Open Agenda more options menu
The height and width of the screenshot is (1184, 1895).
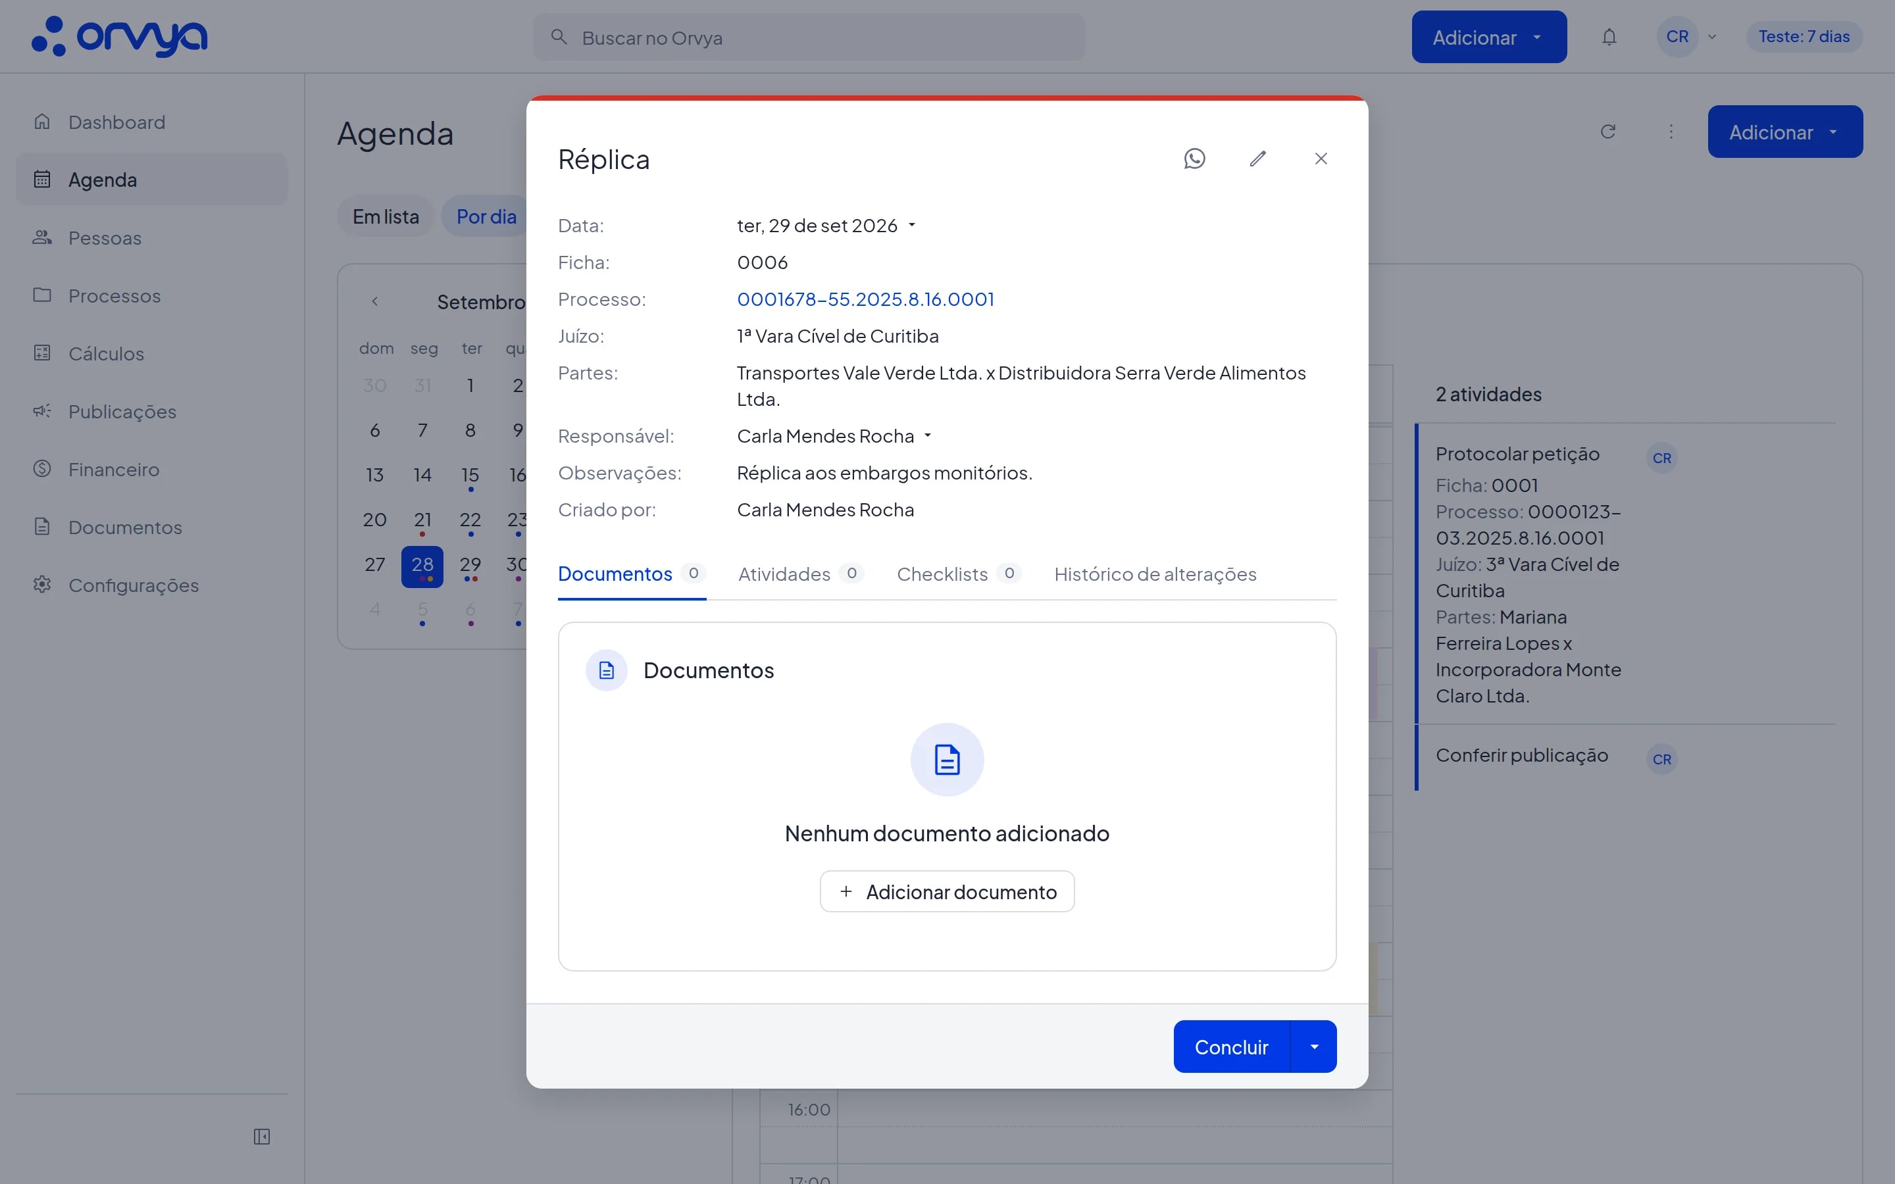[1671, 132]
